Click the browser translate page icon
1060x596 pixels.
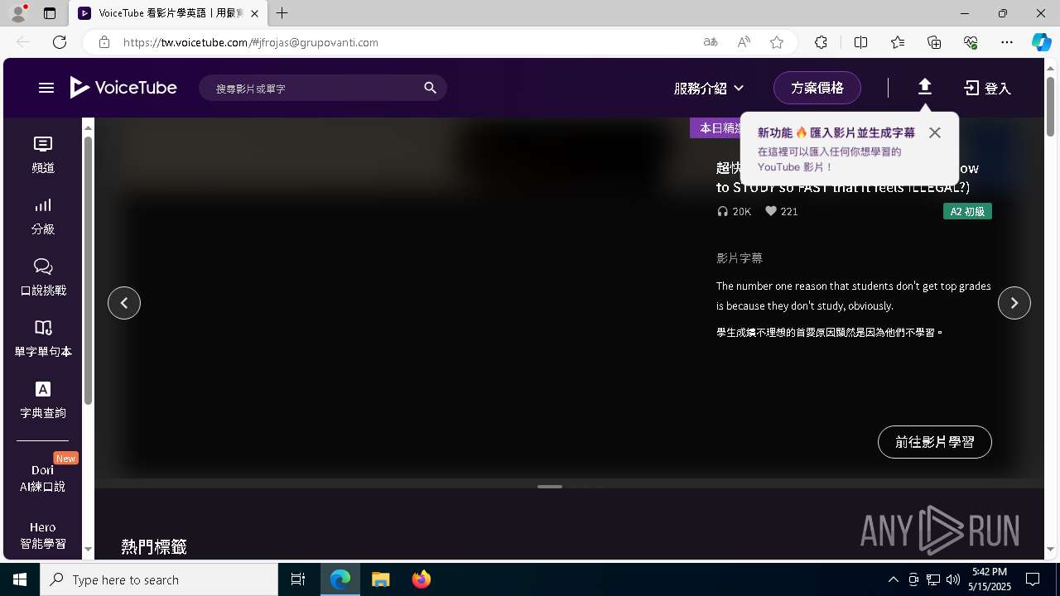(711, 42)
